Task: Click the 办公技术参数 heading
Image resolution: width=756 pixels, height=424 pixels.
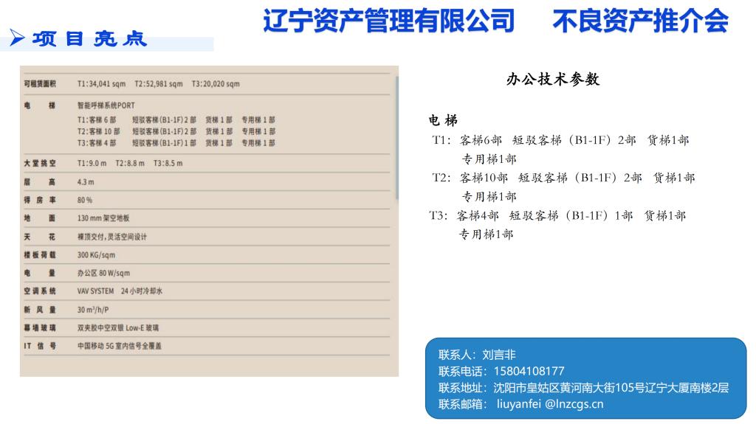Action: (553, 80)
